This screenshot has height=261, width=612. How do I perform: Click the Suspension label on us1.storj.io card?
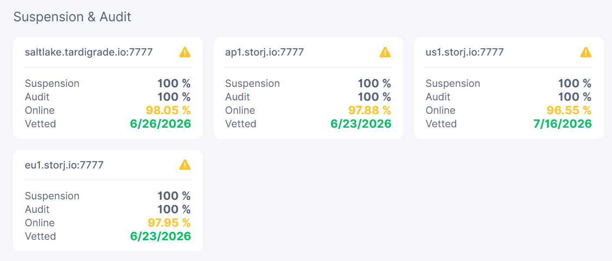pyautogui.click(x=453, y=83)
